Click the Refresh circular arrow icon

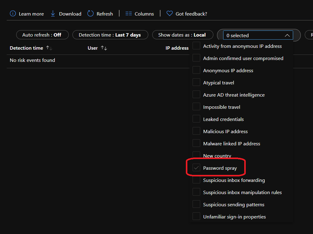[90, 14]
